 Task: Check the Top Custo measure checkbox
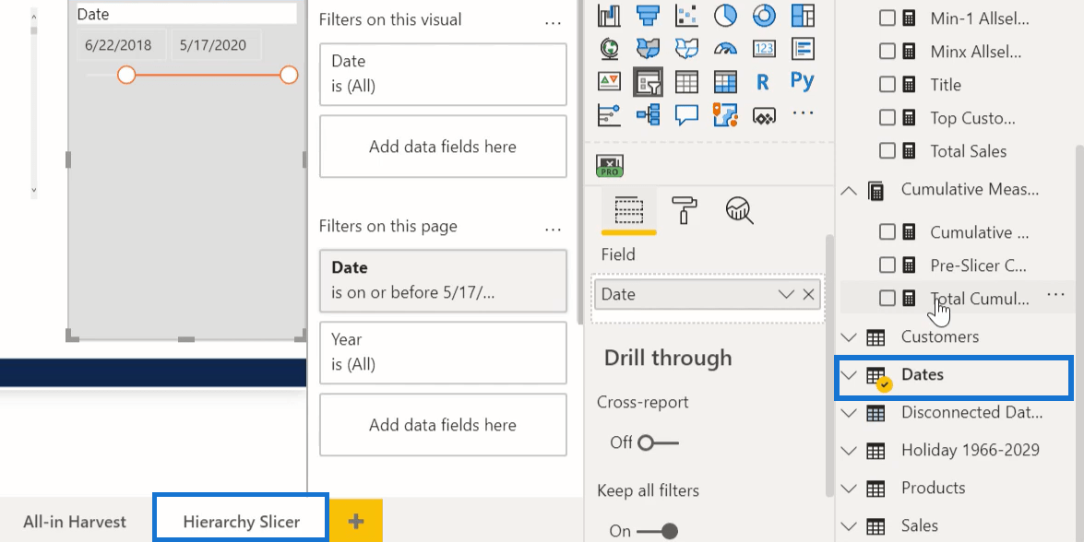[x=887, y=117]
